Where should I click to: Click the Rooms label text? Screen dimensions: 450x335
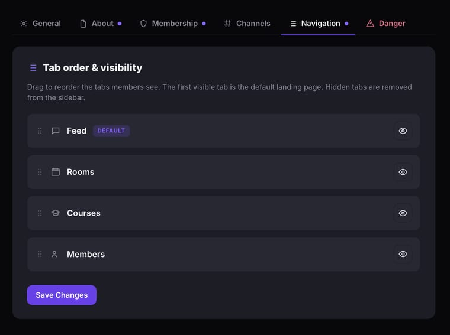point(81,172)
